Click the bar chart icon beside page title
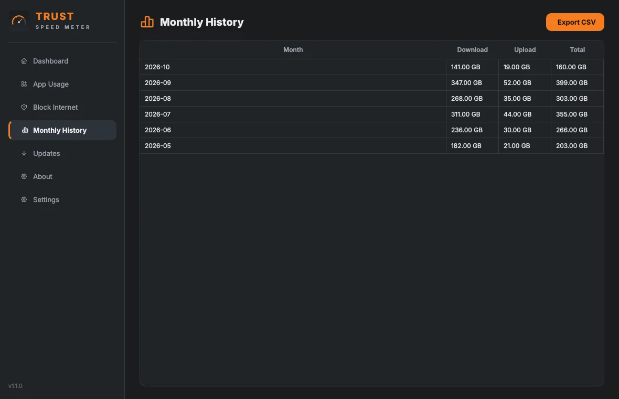This screenshot has width=619, height=399. [147, 22]
